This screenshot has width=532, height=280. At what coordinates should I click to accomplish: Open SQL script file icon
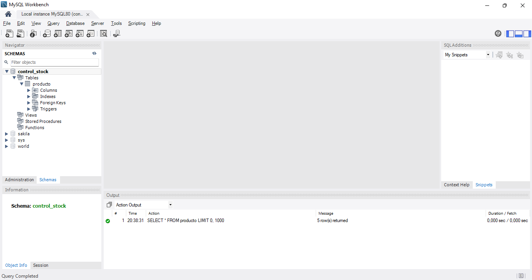pos(20,34)
